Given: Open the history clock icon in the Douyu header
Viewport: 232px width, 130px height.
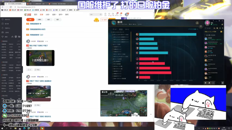Looking at the screenshot, I should point(105,14).
